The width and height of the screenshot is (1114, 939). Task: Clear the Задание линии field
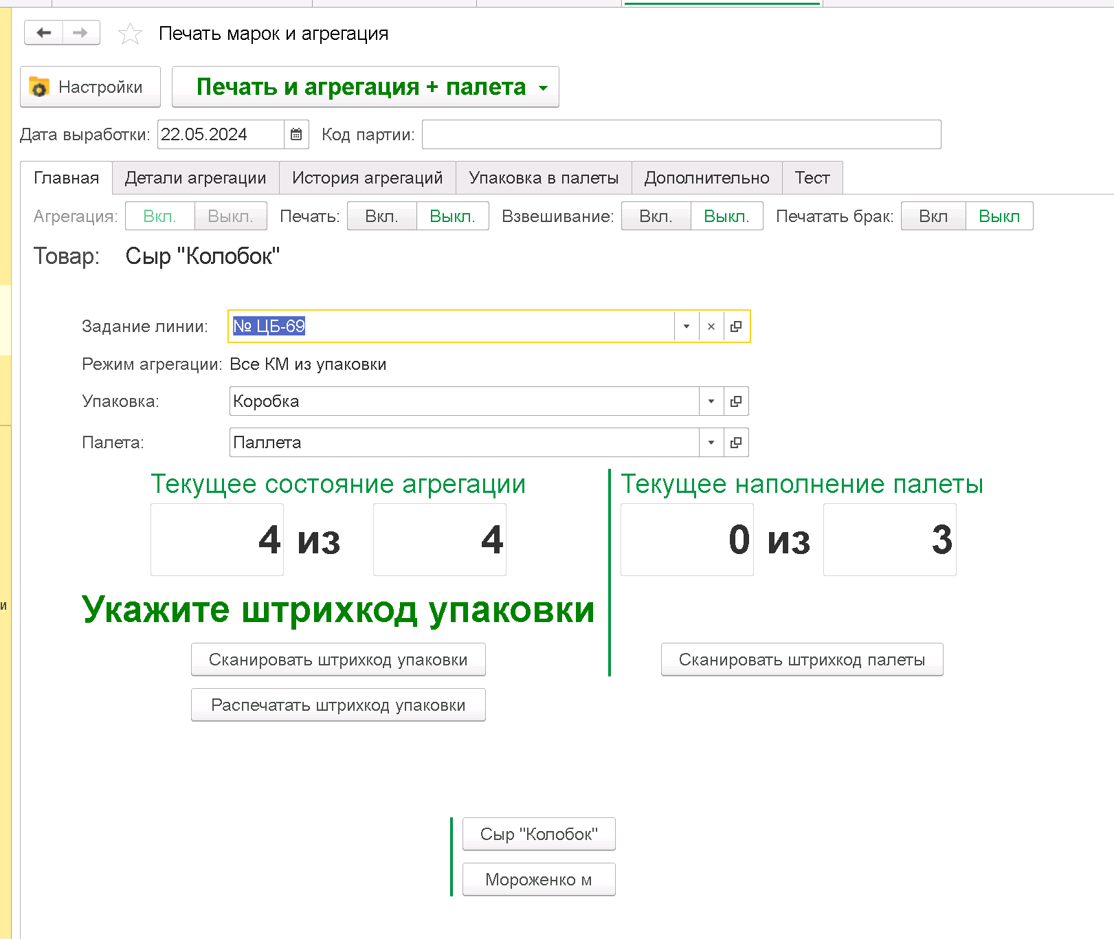pos(711,327)
